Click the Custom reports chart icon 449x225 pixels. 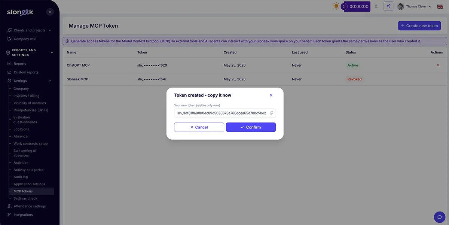(9, 72)
